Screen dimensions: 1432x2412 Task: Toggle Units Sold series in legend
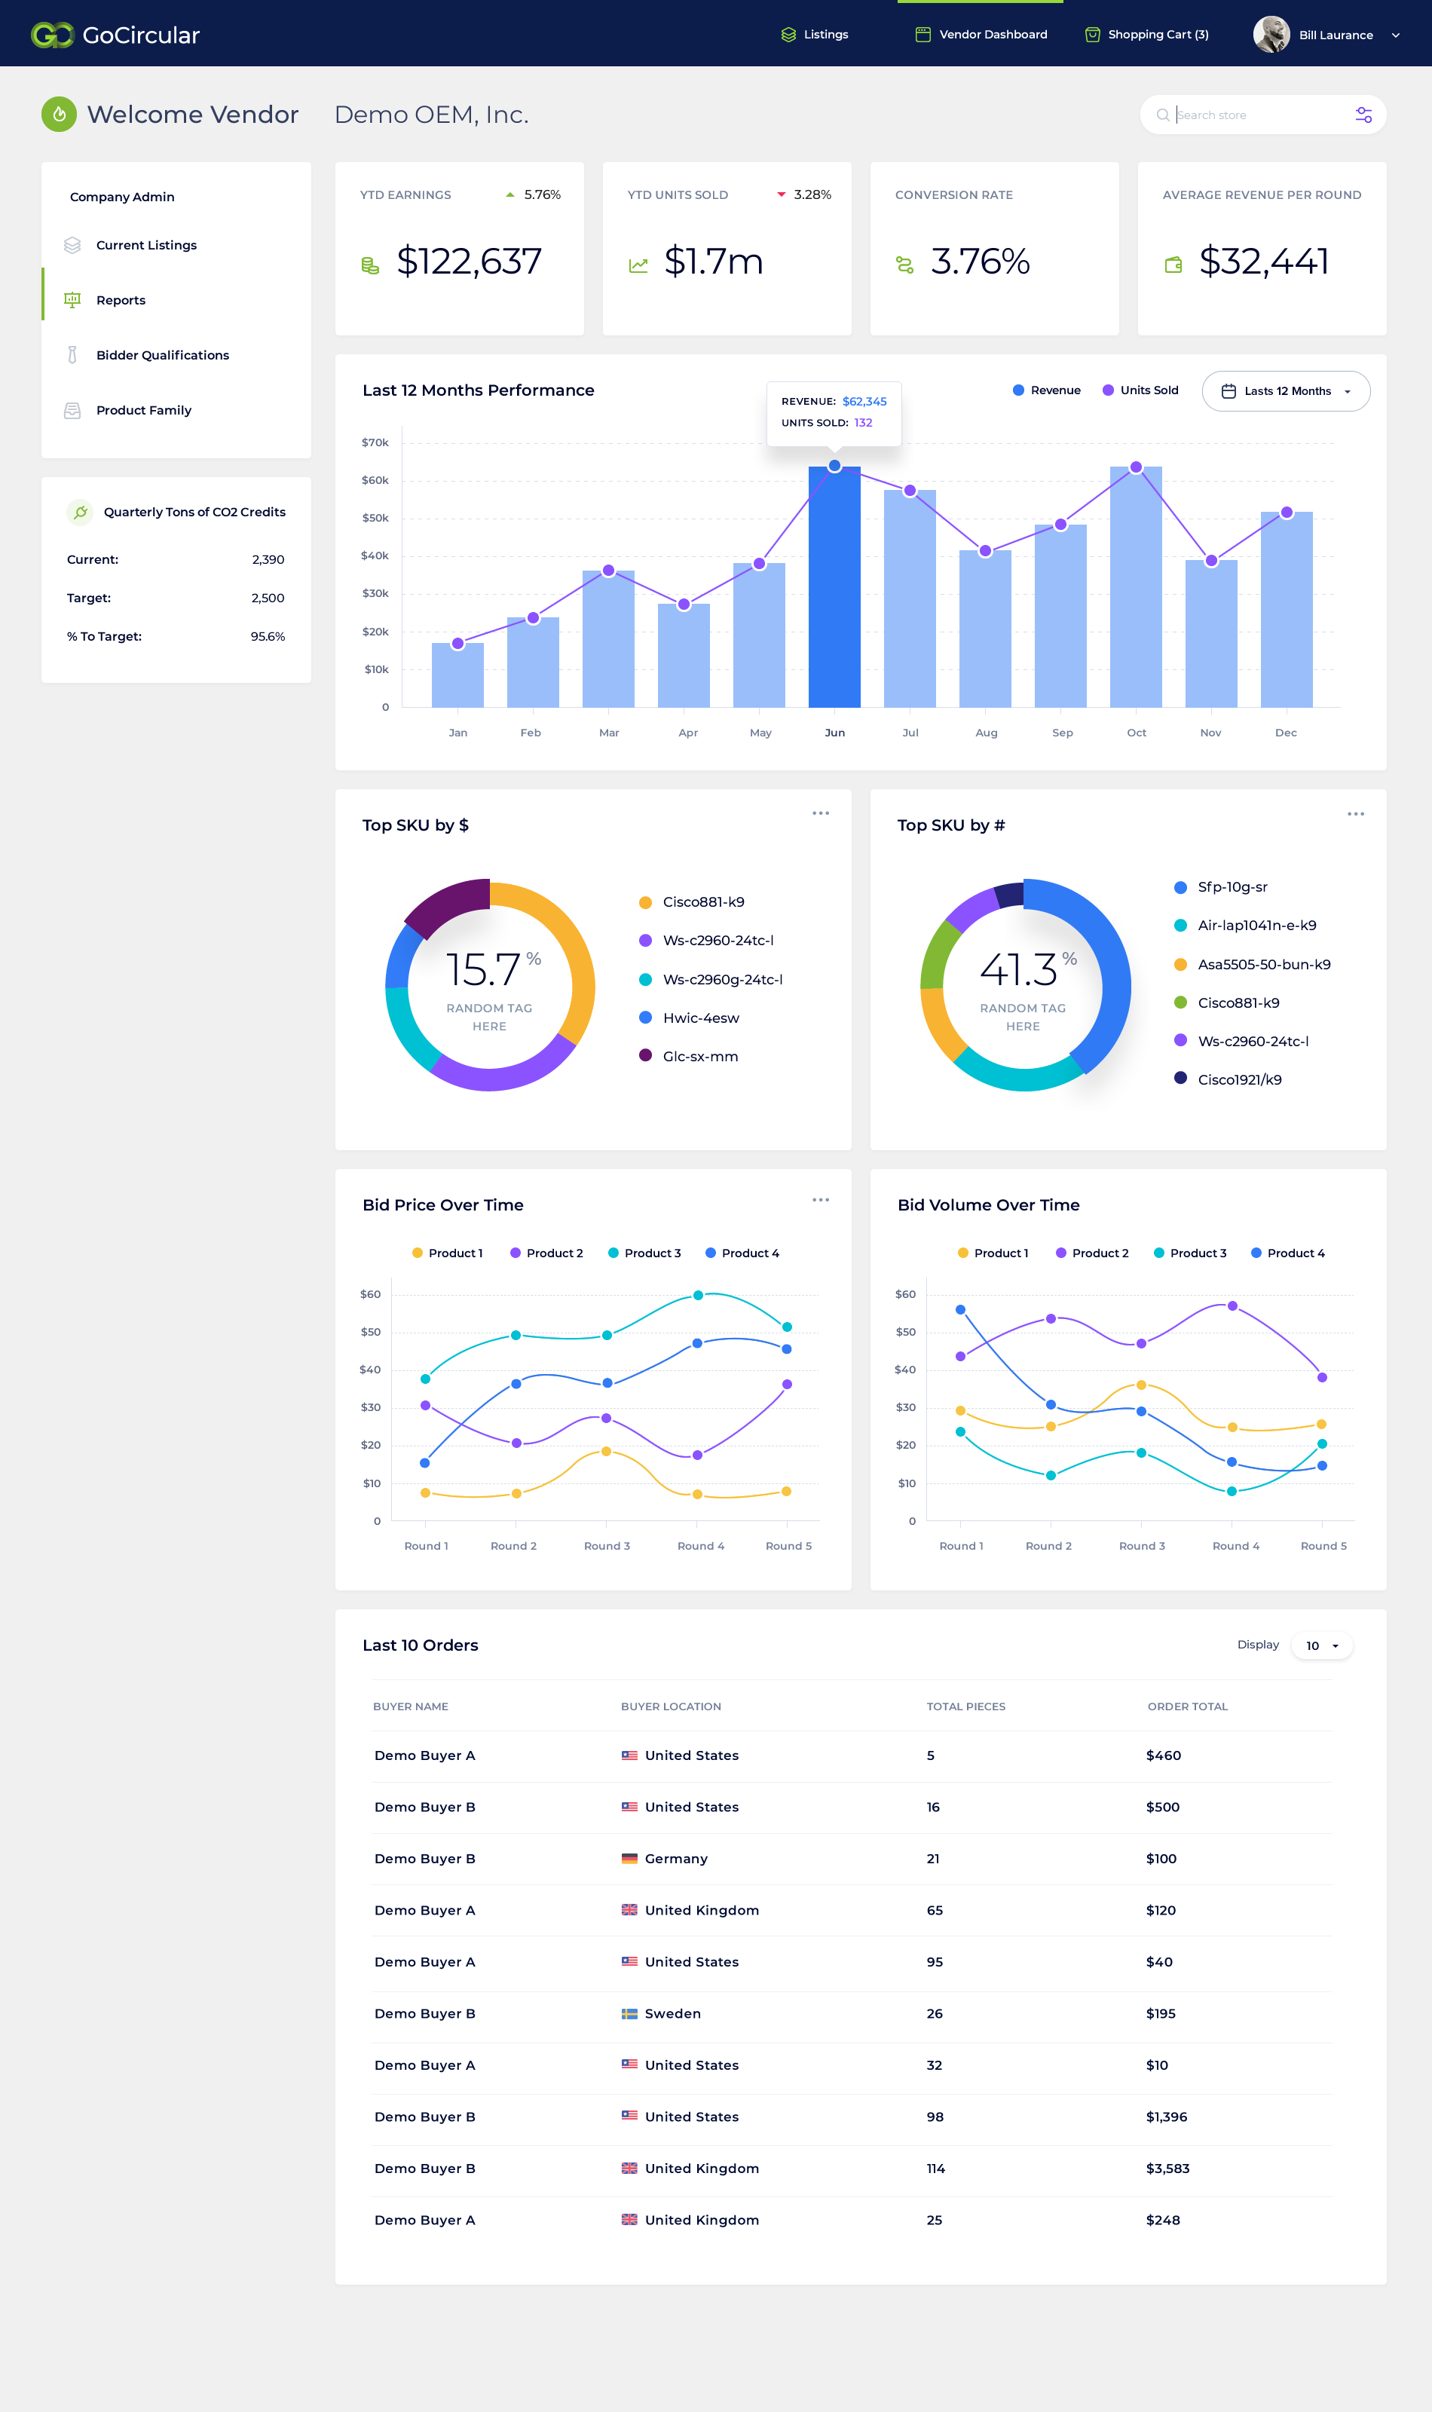(1140, 390)
